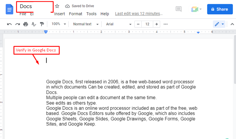Click the text 'Google Sheets, Google Slides'
This screenshot has width=236, height=139.
coord(77,119)
